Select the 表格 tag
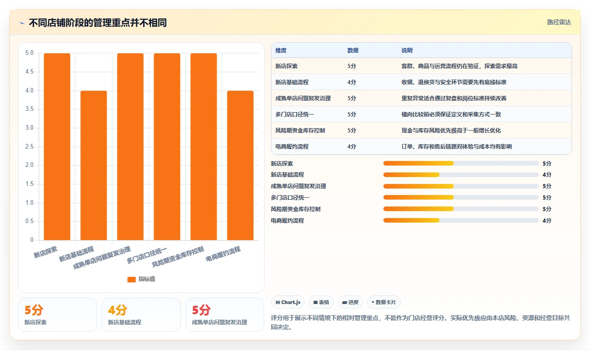The height and width of the screenshot is (350, 590). coord(321,302)
